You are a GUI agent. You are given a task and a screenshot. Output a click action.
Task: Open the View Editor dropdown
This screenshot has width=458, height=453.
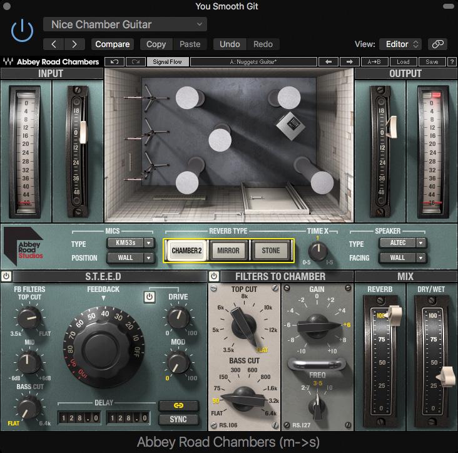coord(402,44)
